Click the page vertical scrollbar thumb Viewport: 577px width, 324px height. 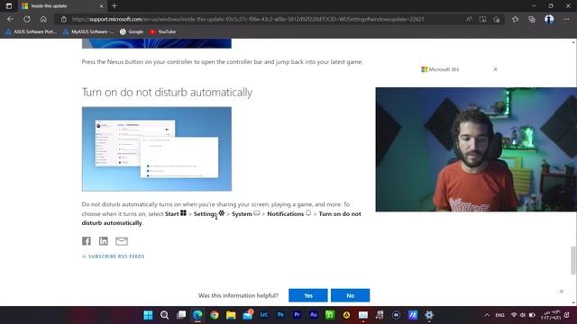[573, 260]
